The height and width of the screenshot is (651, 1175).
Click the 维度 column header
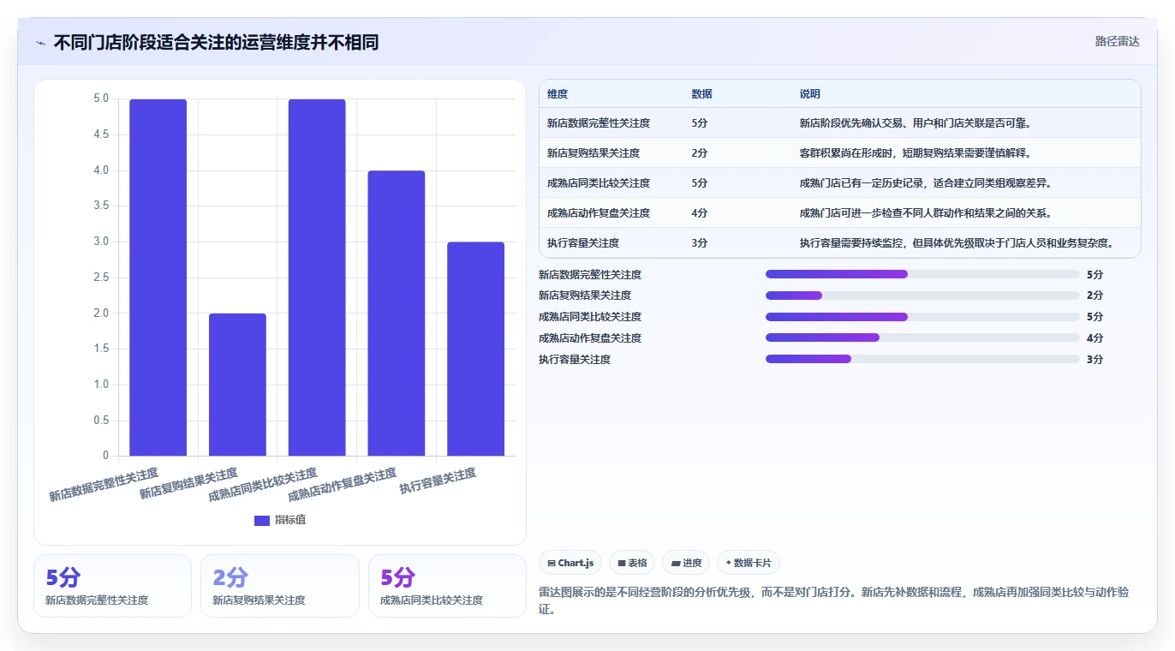click(x=558, y=94)
